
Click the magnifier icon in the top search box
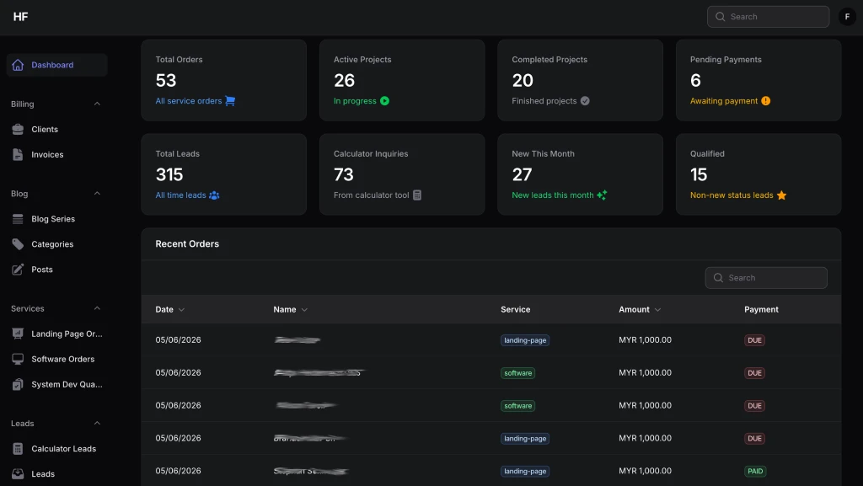point(720,17)
